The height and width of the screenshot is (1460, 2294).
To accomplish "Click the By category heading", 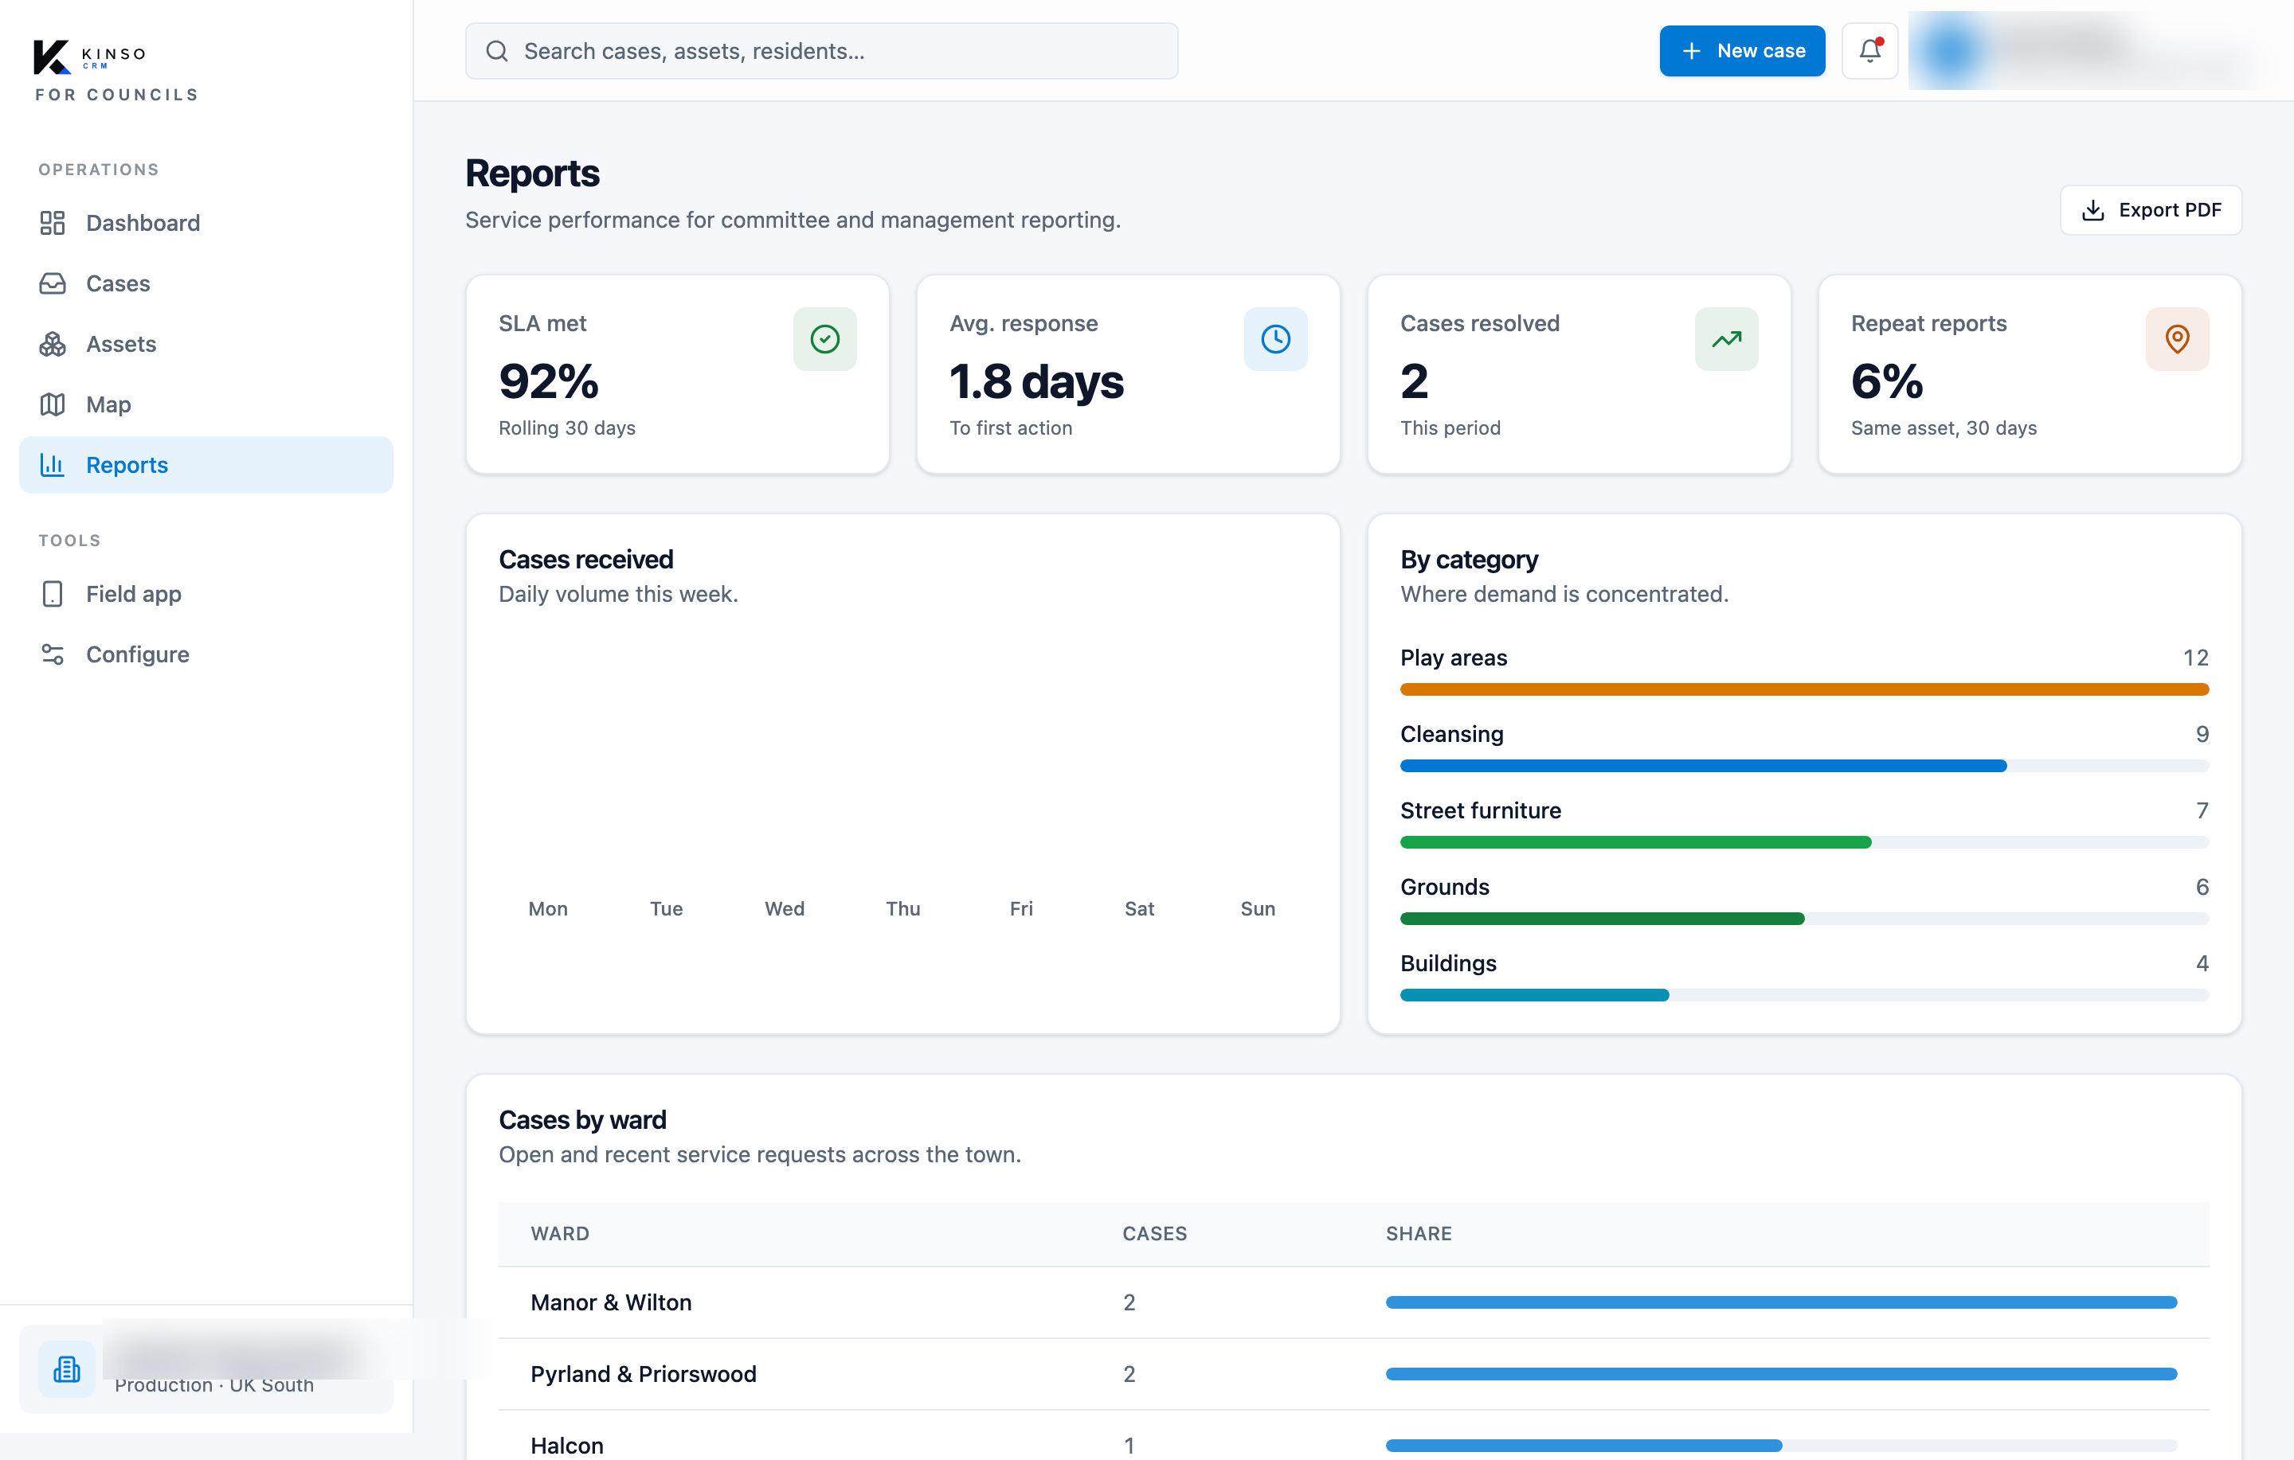I will coord(1469,560).
